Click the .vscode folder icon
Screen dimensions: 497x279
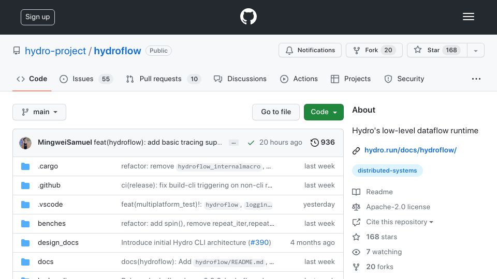click(25, 205)
